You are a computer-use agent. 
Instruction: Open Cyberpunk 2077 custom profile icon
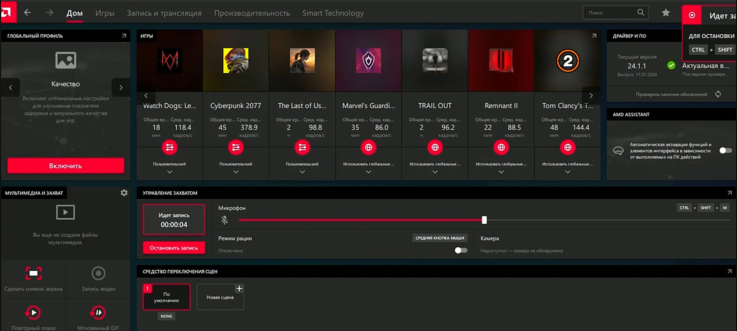coord(236,147)
